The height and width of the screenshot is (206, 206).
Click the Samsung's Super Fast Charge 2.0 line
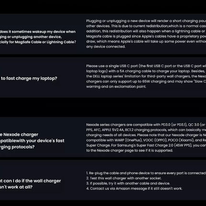[x=146, y=145]
